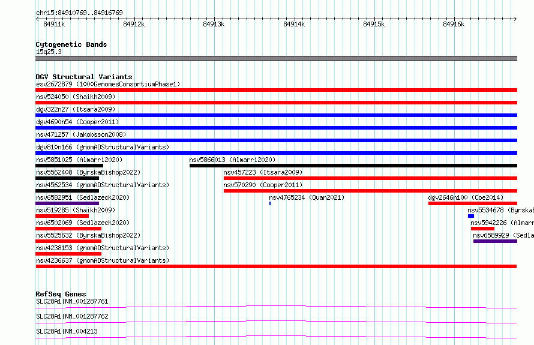Viewport: 534px width, 345px height.
Task: Click the nsv4765234 (Quan2021) label
Action: pyautogui.click(x=307, y=197)
